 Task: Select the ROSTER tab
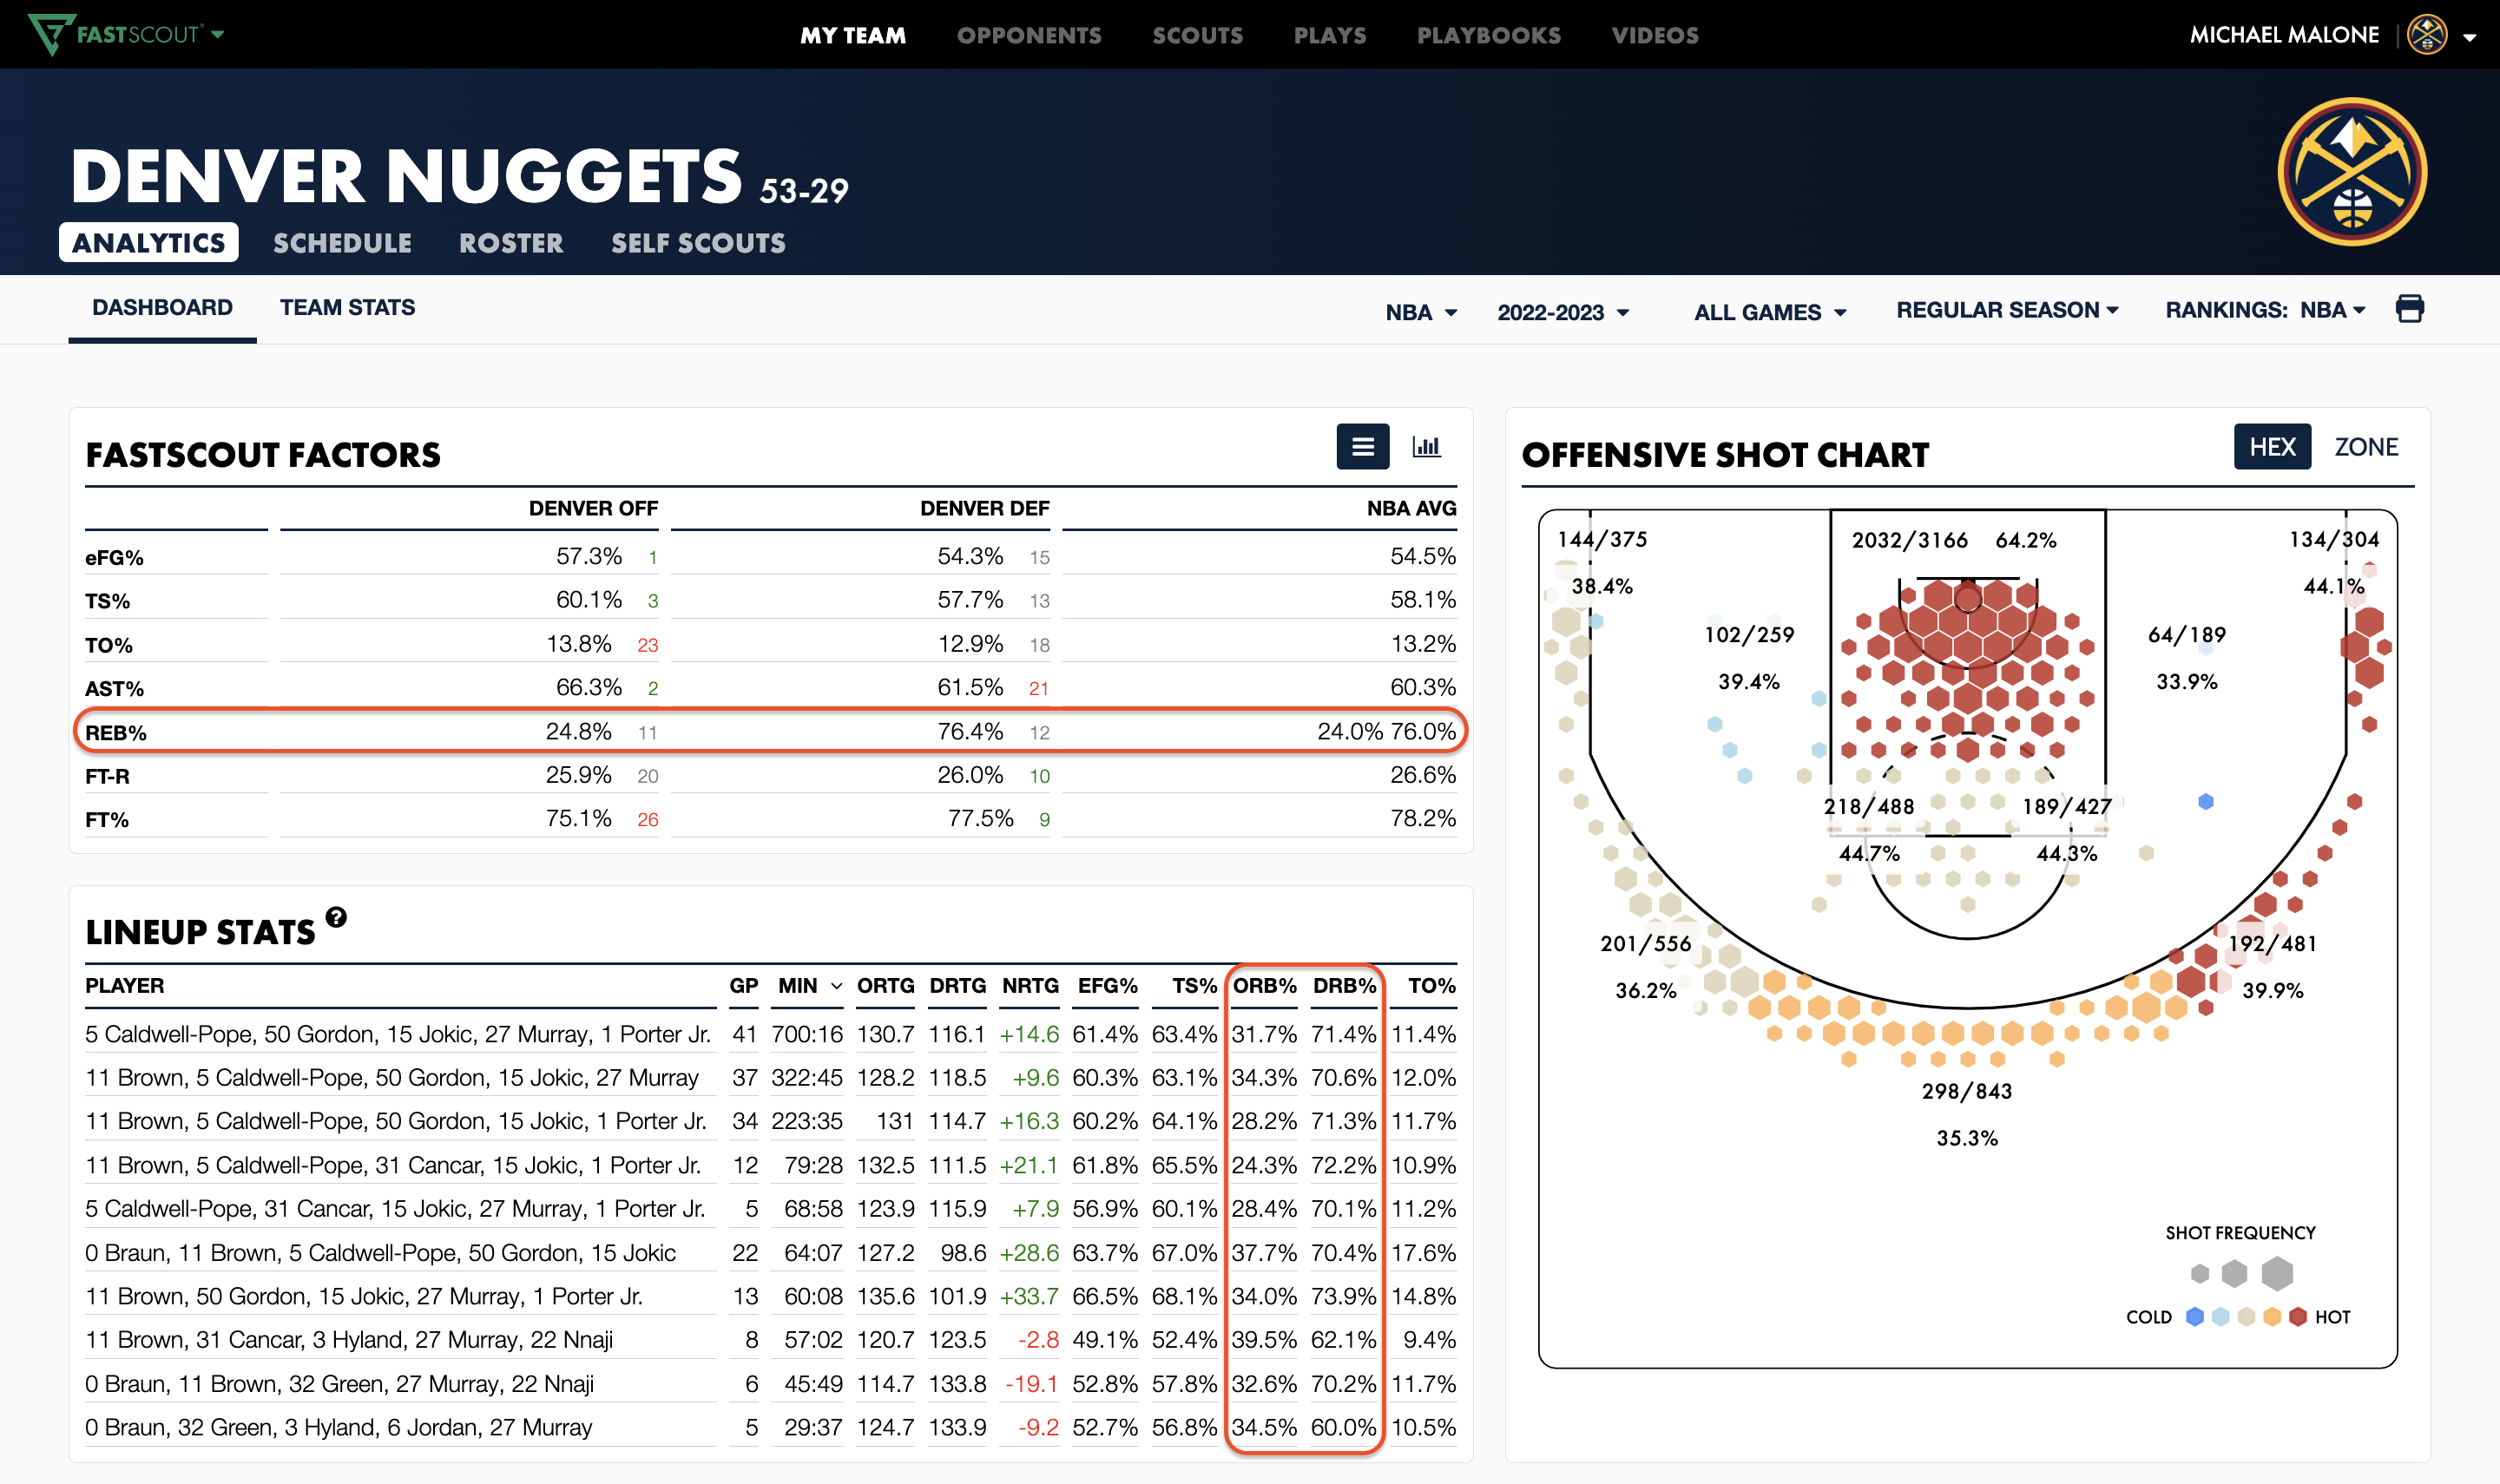(x=511, y=243)
